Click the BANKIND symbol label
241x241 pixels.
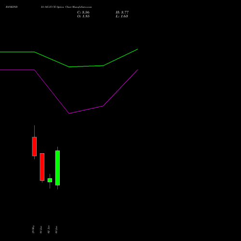12,7
